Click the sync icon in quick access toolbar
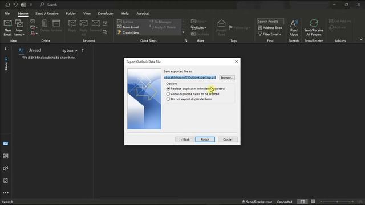 (x=7, y=5)
